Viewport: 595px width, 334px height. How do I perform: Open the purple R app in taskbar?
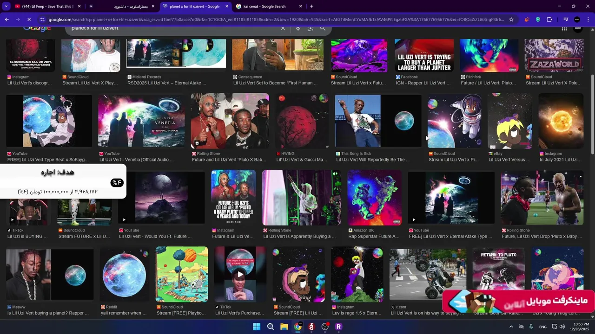[x=338, y=327]
